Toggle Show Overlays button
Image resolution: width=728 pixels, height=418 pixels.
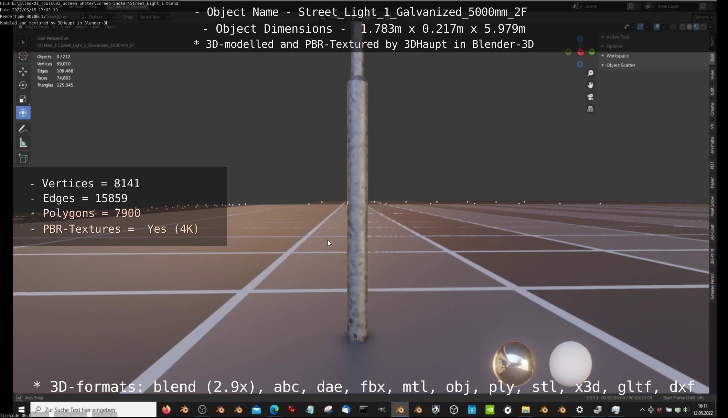(657, 27)
